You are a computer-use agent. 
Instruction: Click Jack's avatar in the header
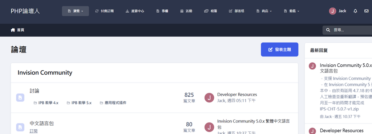point(333,11)
